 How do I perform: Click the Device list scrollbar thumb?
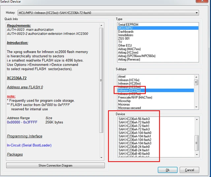[197, 143]
